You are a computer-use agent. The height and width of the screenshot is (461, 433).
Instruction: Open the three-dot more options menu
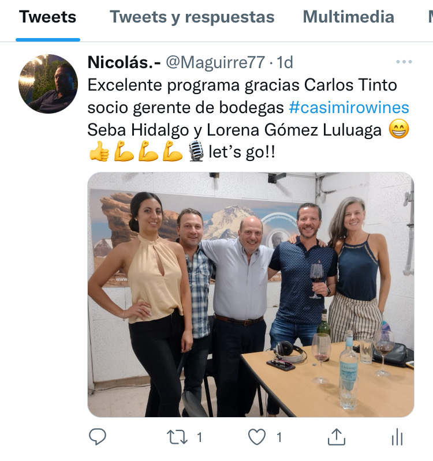click(404, 62)
